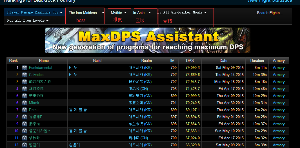The width and height of the screenshot is (300, 148).
Task: Click the monk icon next to Calvados
Action: (25, 75)
